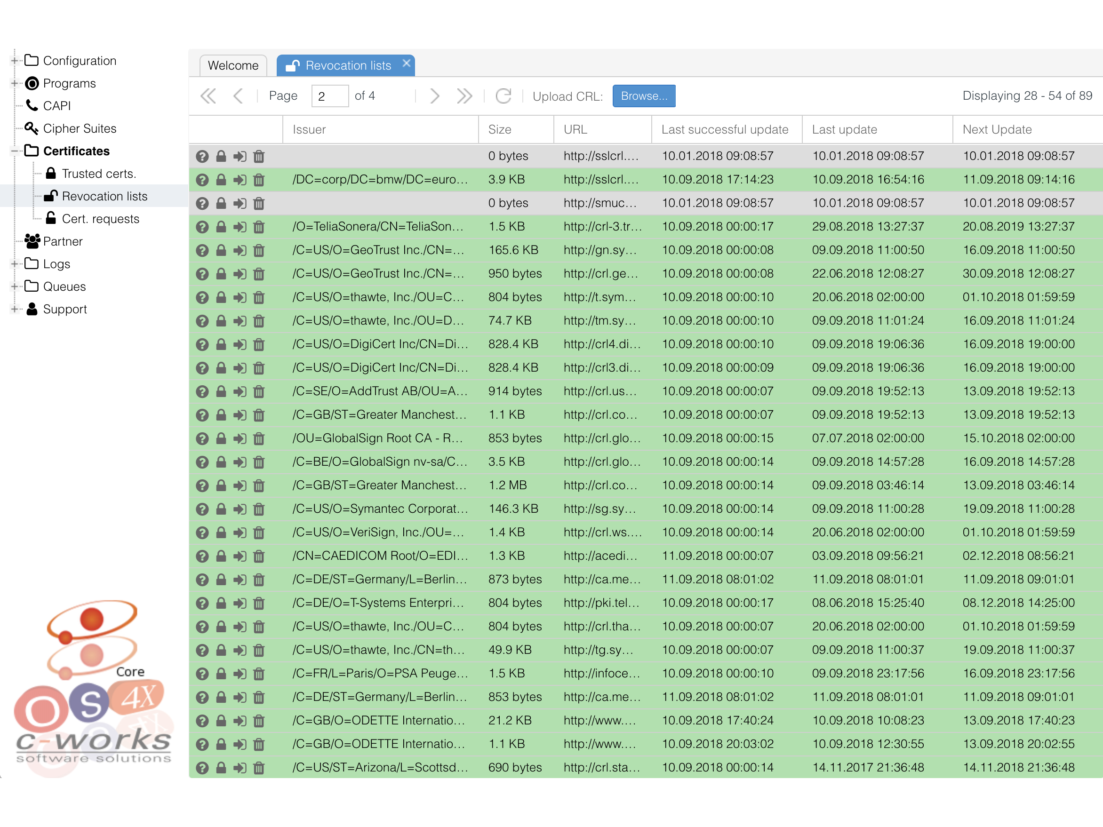Delete the AddTrust AB CRL row
Viewport: 1103px width, 827px height.
point(259,391)
